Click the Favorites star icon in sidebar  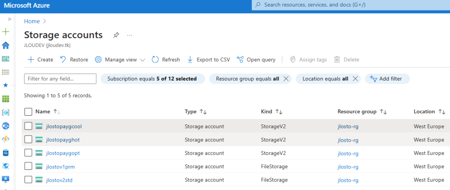pos(5,85)
